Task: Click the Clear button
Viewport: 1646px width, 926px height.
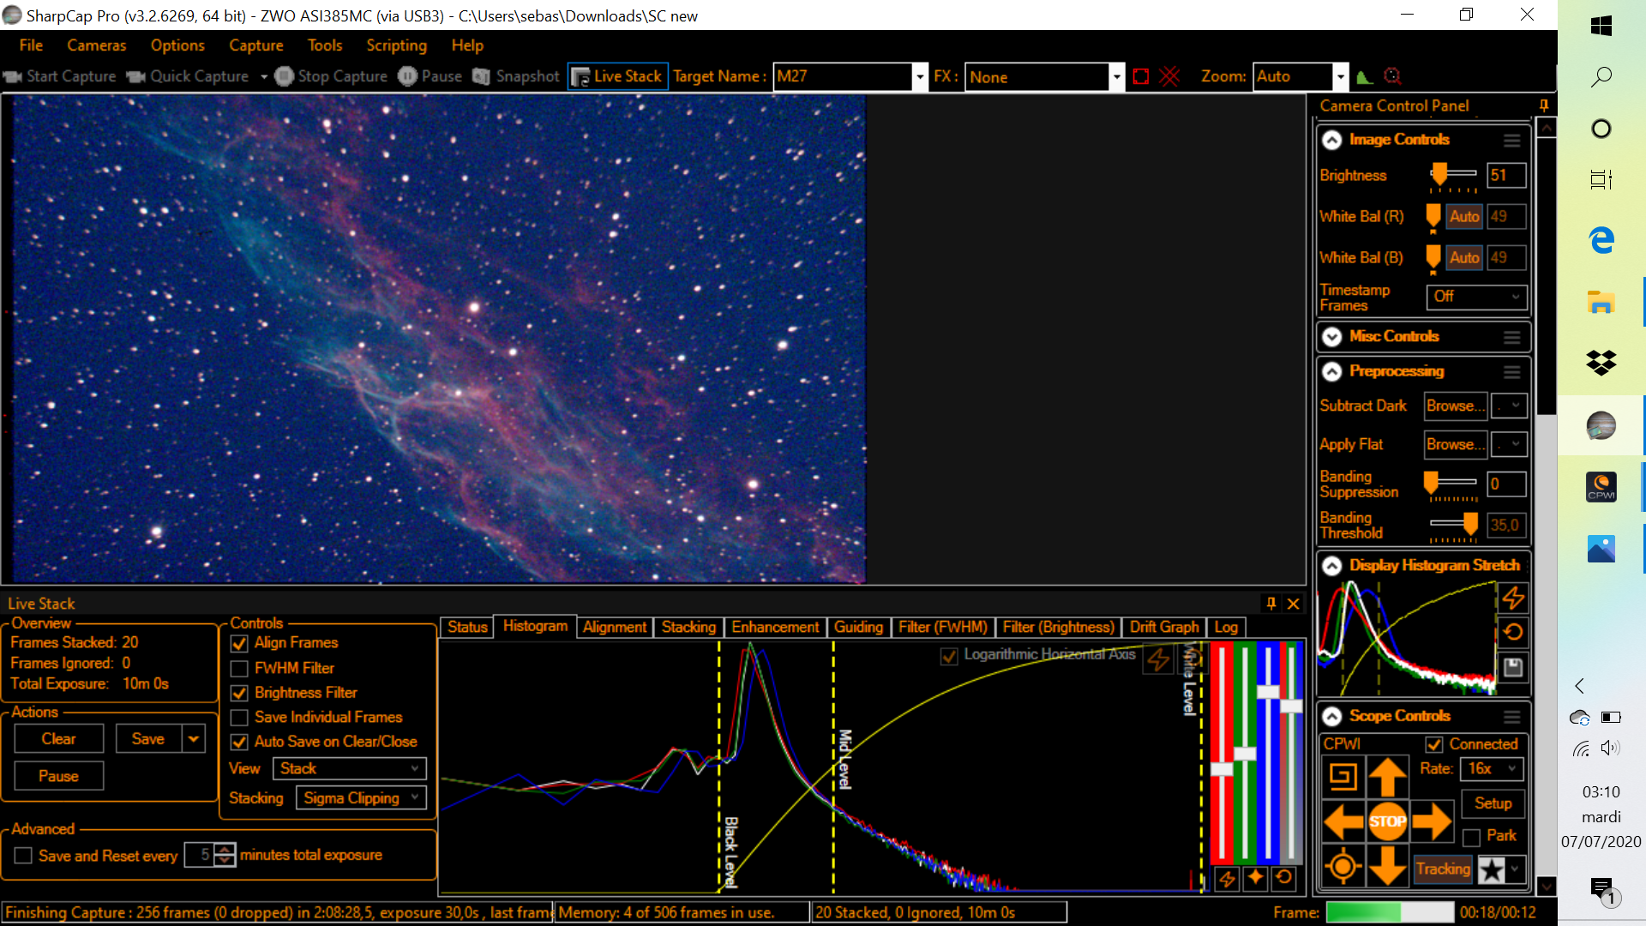Action: coord(58,739)
